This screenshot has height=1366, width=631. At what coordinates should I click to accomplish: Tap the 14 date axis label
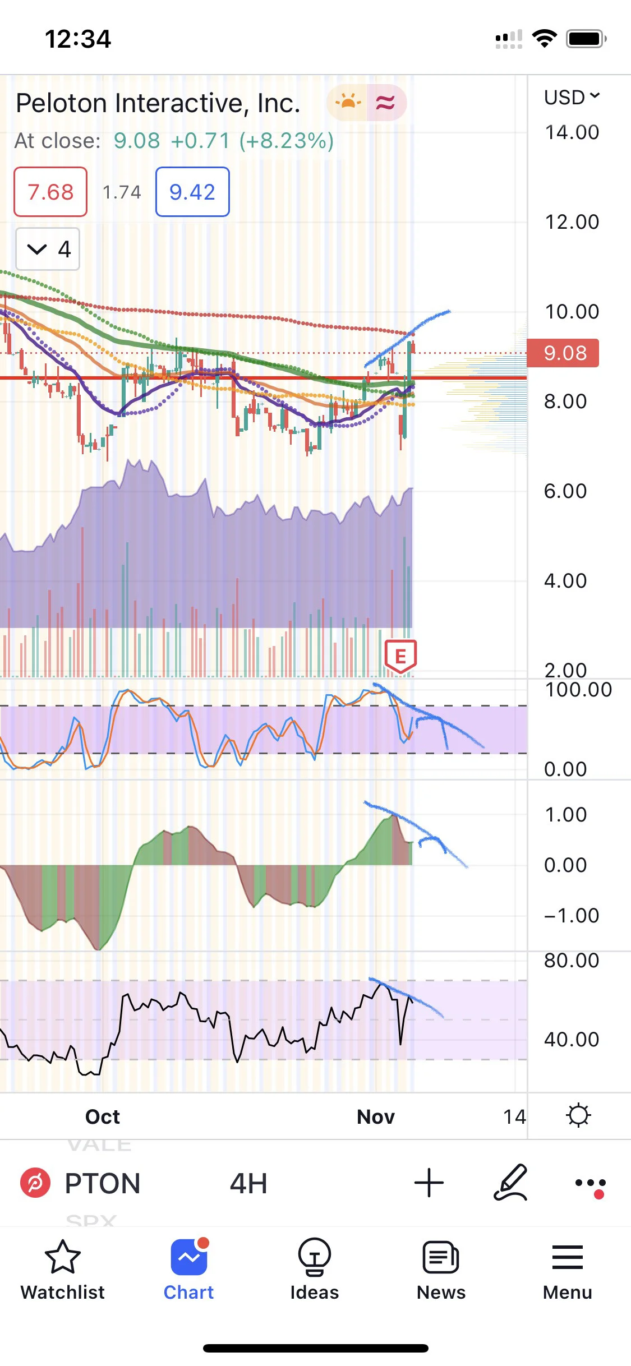tap(514, 1116)
